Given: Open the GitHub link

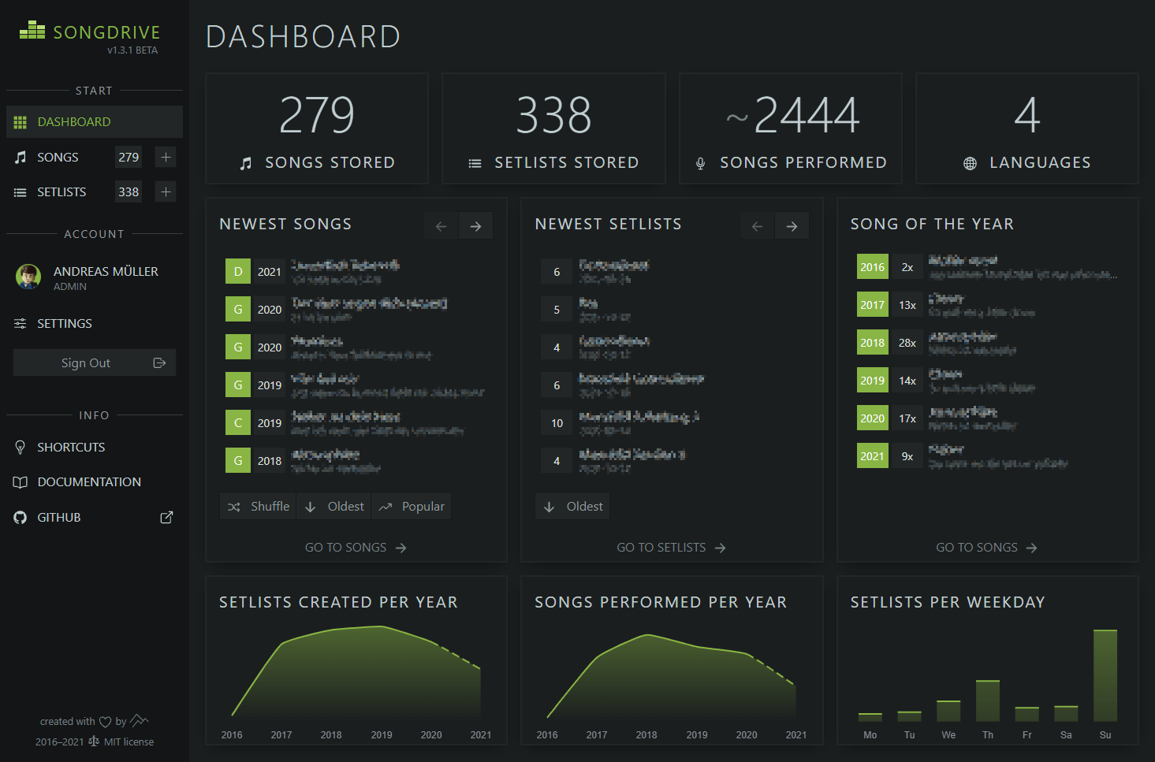Looking at the screenshot, I should (x=95, y=518).
